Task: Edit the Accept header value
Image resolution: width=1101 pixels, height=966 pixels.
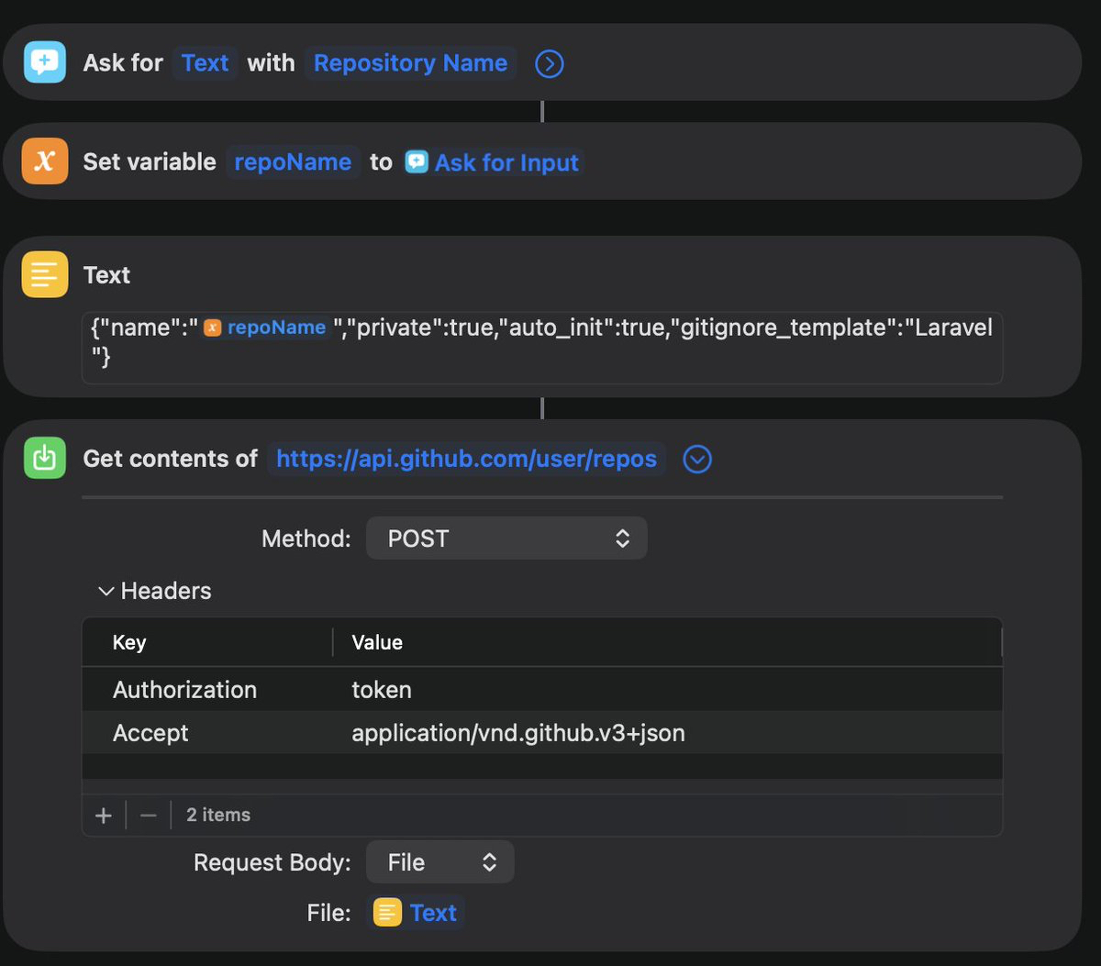Action: (x=518, y=733)
